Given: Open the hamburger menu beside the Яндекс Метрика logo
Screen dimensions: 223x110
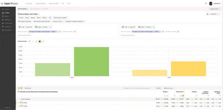Looking at the screenshot, I should click(2, 4).
